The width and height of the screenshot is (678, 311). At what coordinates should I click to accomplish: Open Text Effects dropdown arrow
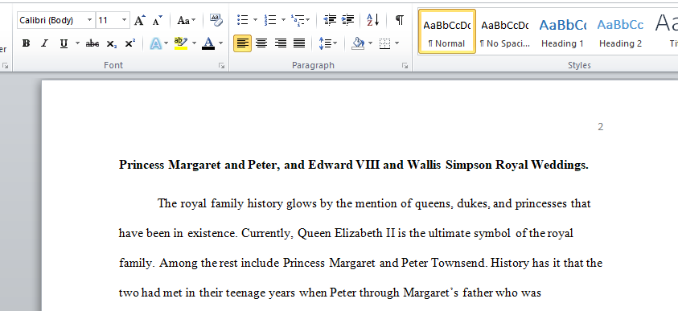click(x=166, y=43)
